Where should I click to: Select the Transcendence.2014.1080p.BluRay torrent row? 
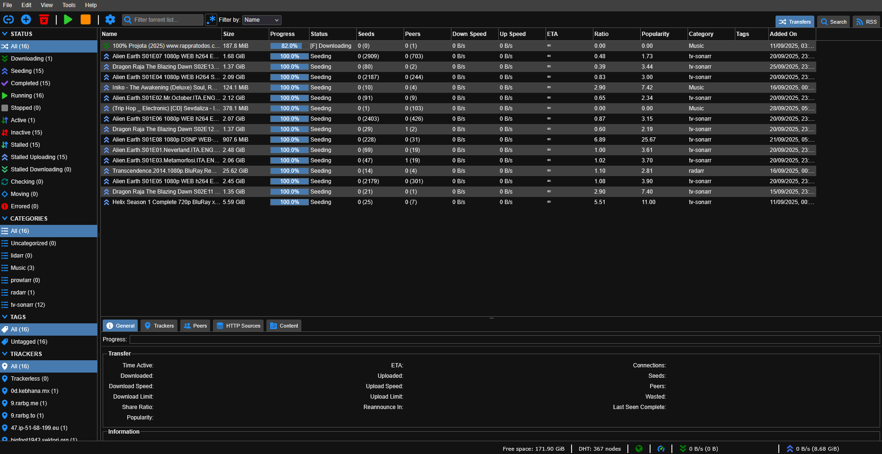[458, 171]
